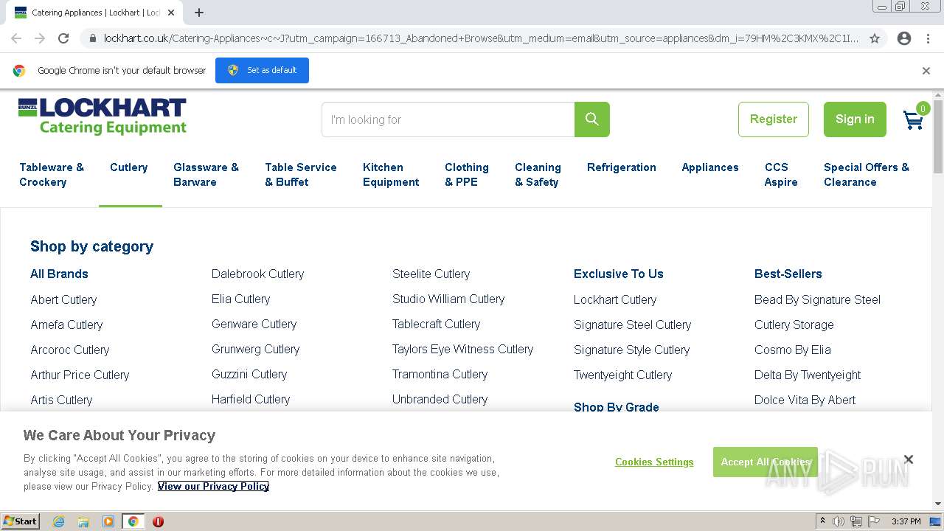Open the Refrigeration menu
The image size is (944, 531).
[622, 167]
